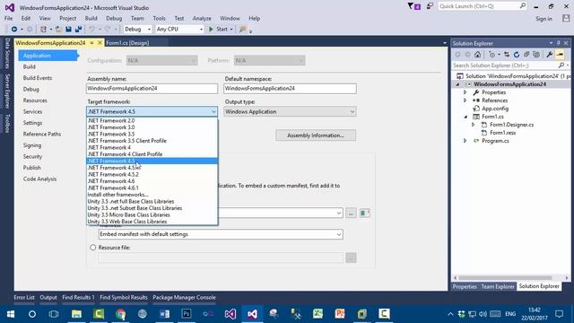This screenshot has width=574, height=323.
Task: Click the Properties wrench icon in Solution Explorer
Action: 550,55
